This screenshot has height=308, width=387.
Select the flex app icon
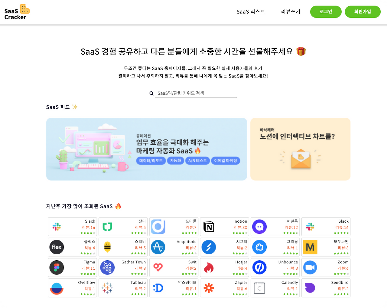click(57, 247)
